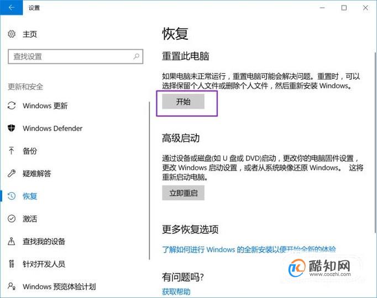Click the 高级启动 section heading
This screenshot has height=298, width=377.
pos(181,138)
